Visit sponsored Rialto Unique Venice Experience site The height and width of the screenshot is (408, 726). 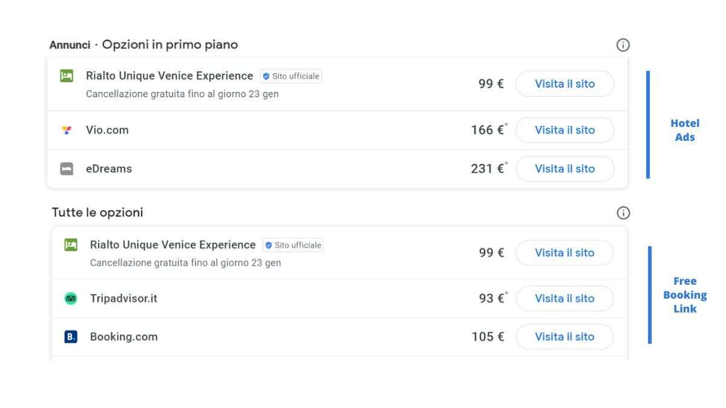click(x=564, y=84)
